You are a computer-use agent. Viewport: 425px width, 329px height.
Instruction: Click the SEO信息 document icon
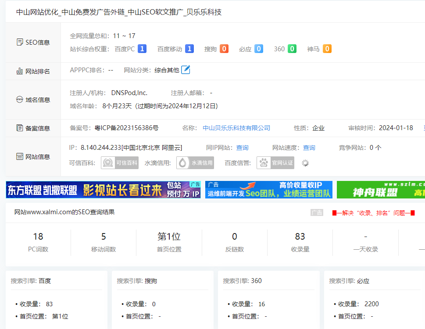20,42
